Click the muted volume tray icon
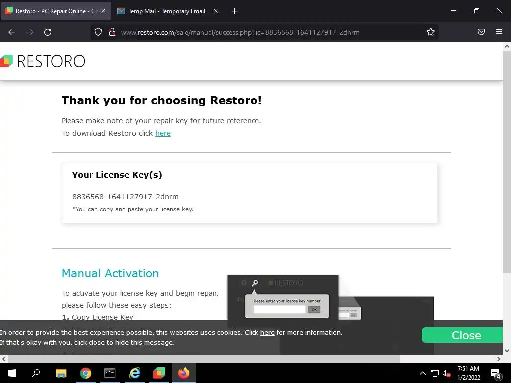511x383 pixels. pyautogui.click(x=446, y=373)
